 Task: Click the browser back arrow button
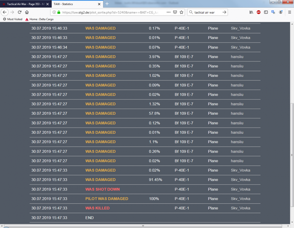tap(5, 12)
